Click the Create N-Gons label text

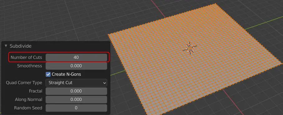click(66, 74)
